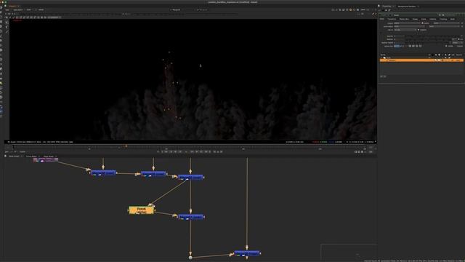
Task: Toggle the replace checkbox
Action: (418, 30)
